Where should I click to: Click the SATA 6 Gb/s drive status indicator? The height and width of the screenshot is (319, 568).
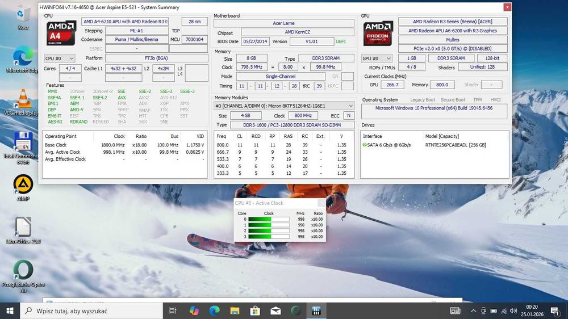click(x=365, y=145)
